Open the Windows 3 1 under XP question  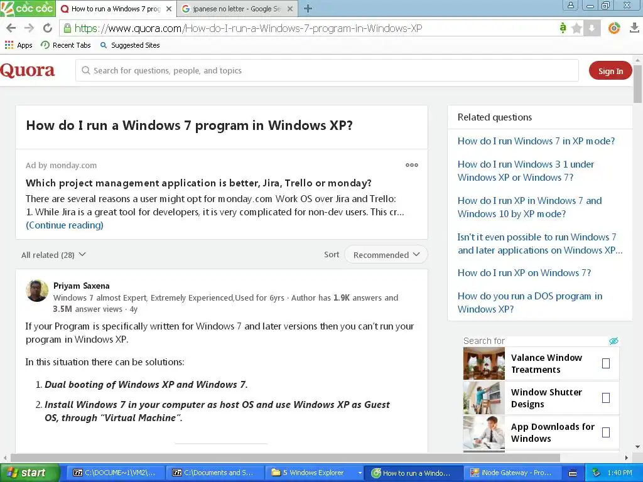526,171
